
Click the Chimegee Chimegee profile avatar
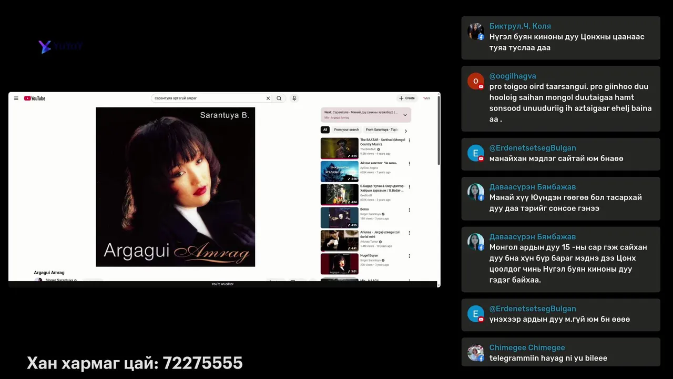(x=476, y=353)
